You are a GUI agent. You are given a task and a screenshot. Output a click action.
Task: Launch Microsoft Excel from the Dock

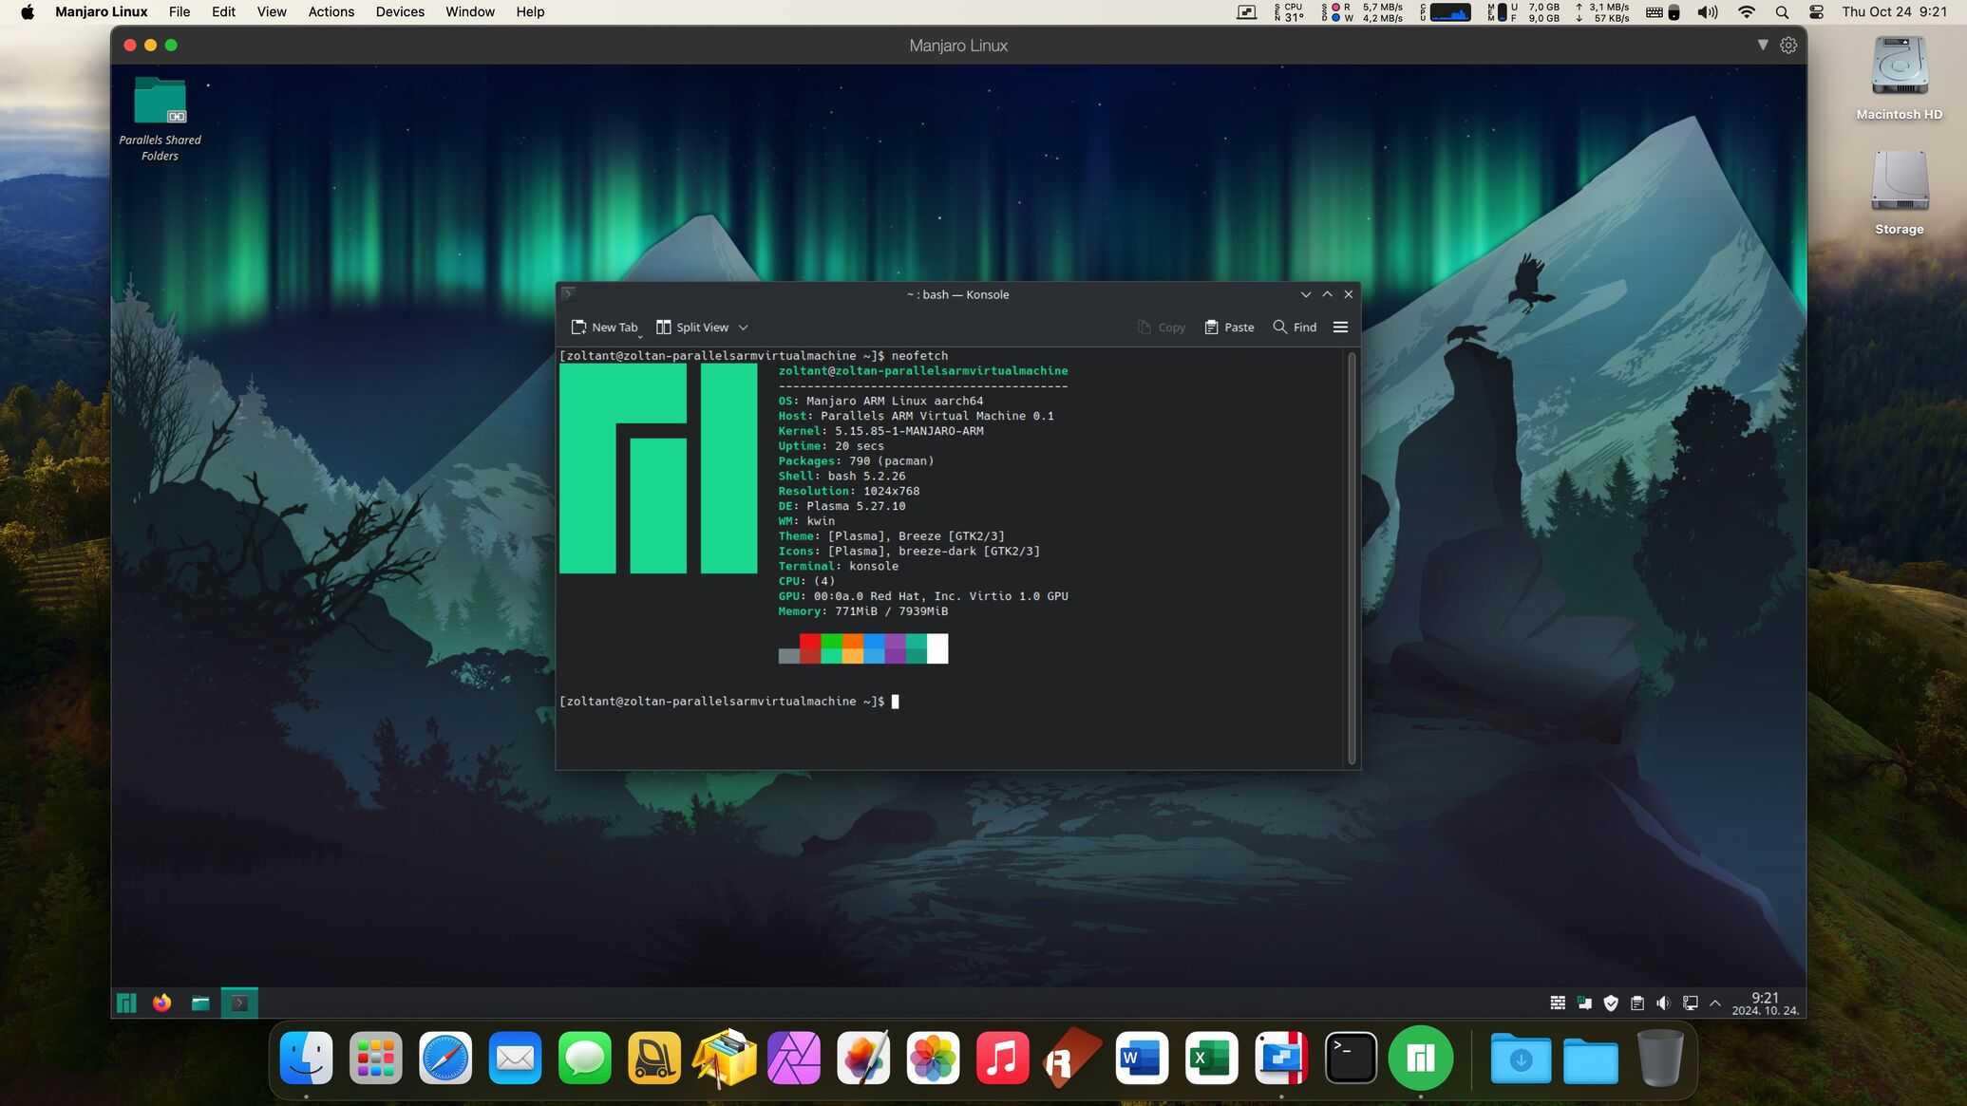point(1212,1058)
